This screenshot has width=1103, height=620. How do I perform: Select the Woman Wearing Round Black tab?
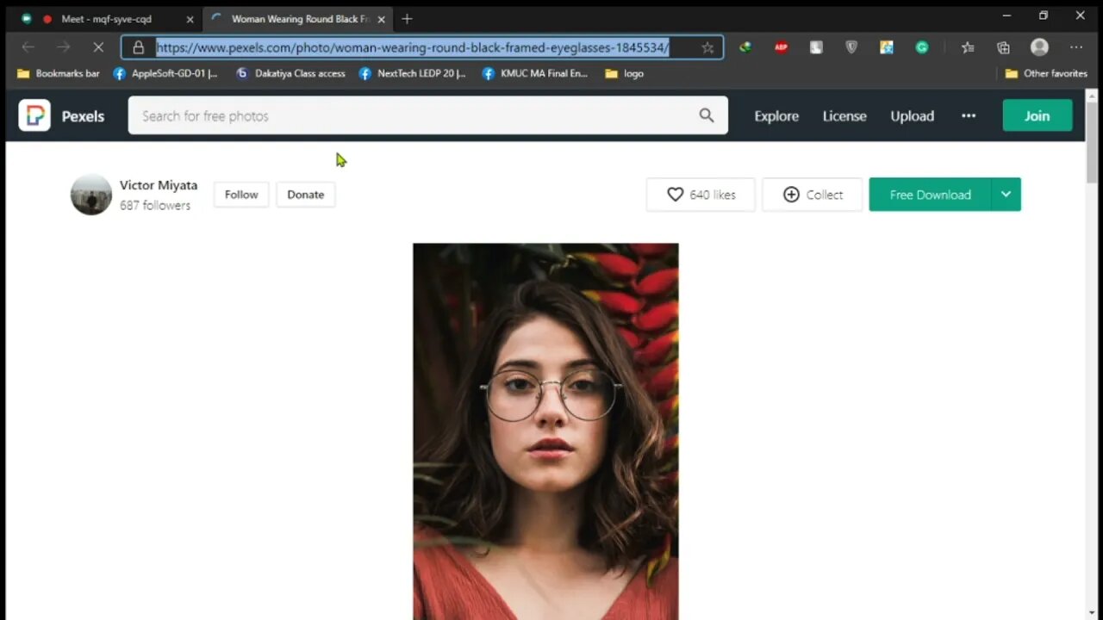tap(298, 19)
